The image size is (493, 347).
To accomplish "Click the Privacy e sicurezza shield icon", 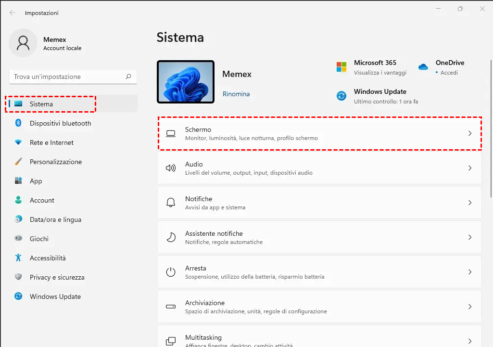I will (x=18, y=277).
